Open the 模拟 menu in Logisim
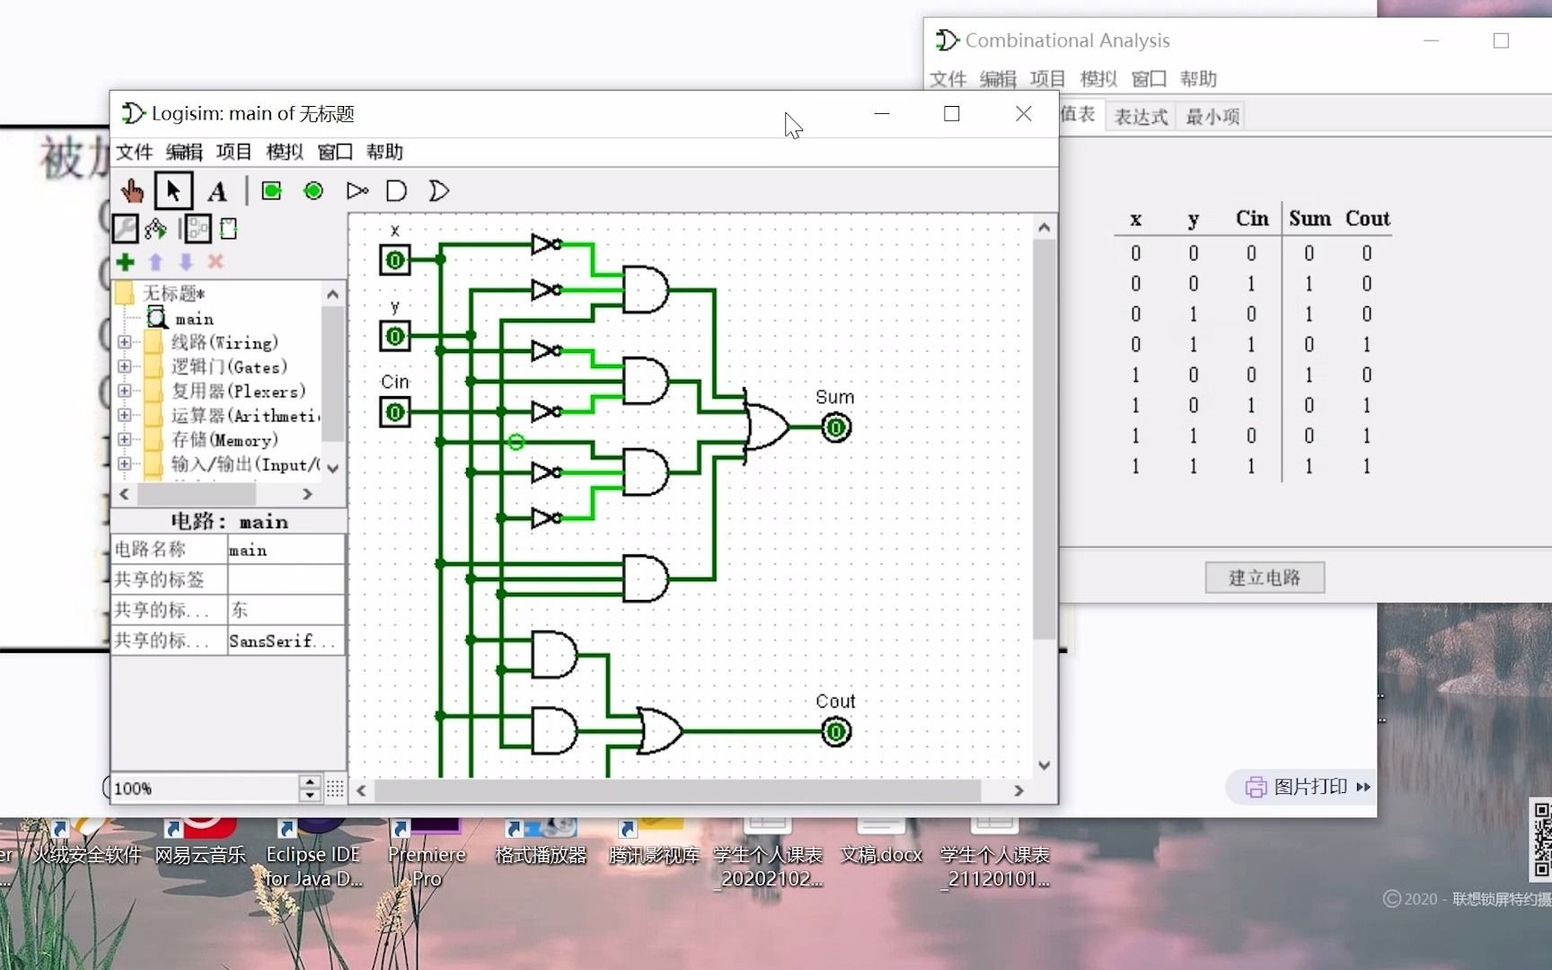Screen dimensions: 1552x970 (284, 152)
